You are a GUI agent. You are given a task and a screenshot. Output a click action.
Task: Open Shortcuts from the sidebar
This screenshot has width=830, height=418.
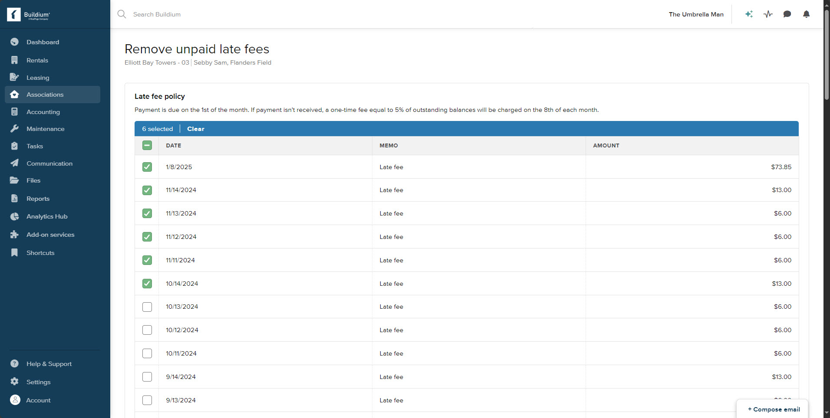[40, 253]
